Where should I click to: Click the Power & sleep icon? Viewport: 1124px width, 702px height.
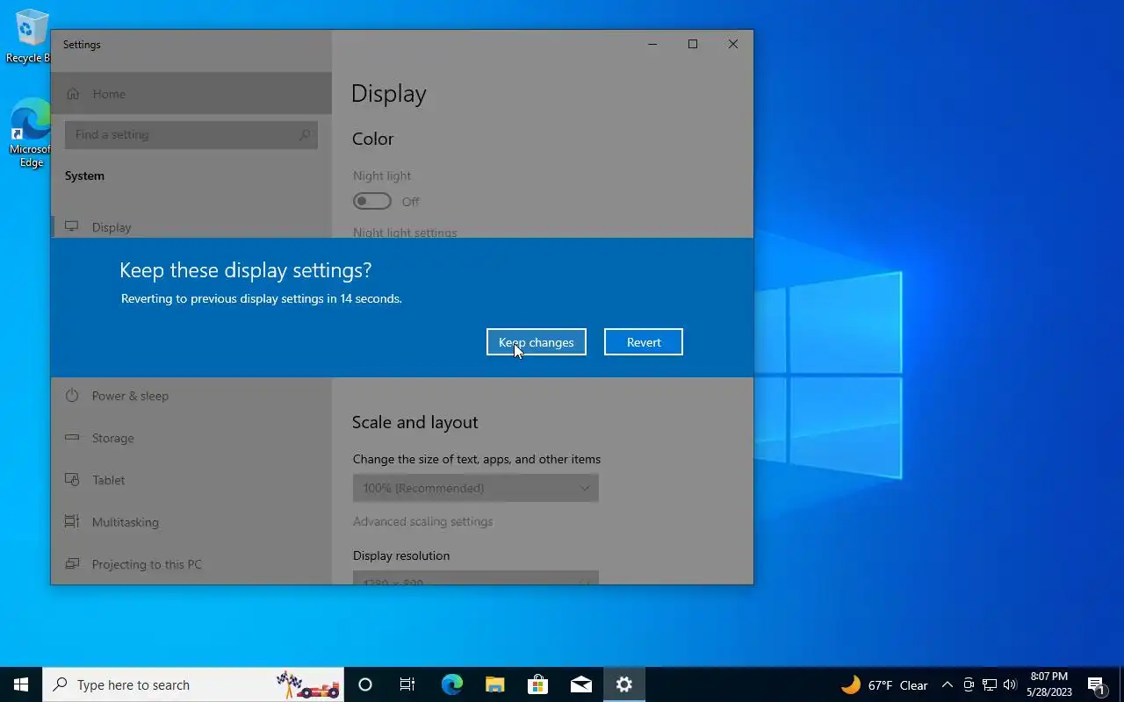pos(72,396)
